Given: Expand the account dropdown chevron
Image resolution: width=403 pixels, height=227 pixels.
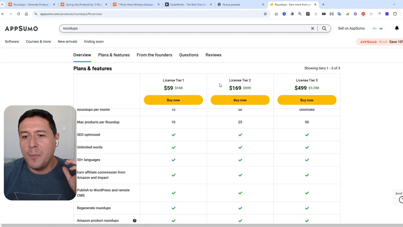Looking at the screenshot, I should [381, 29].
